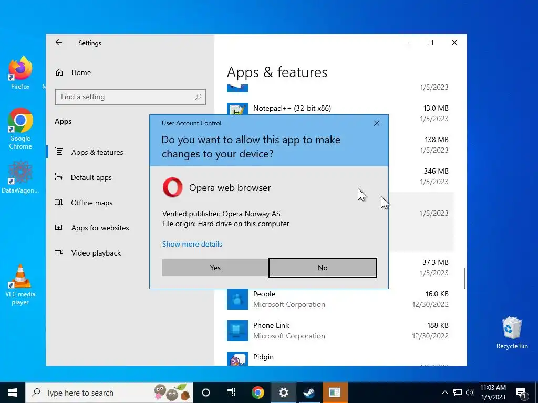Open Home in Settings sidebar
Image resolution: width=538 pixels, height=403 pixels.
81,72
